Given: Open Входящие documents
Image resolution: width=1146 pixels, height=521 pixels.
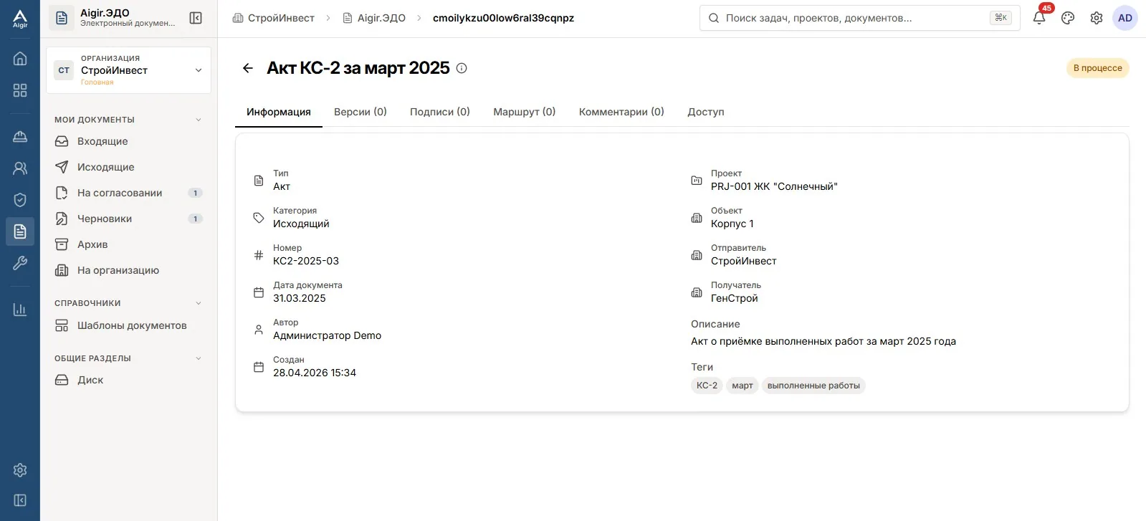Looking at the screenshot, I should (x=128, y=141).
